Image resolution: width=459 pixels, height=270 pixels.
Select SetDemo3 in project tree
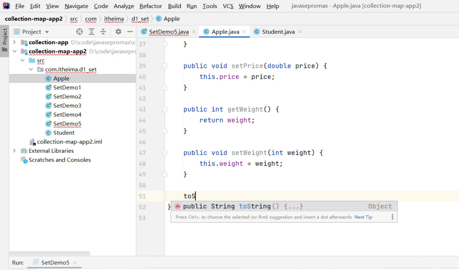coord(67,105)
